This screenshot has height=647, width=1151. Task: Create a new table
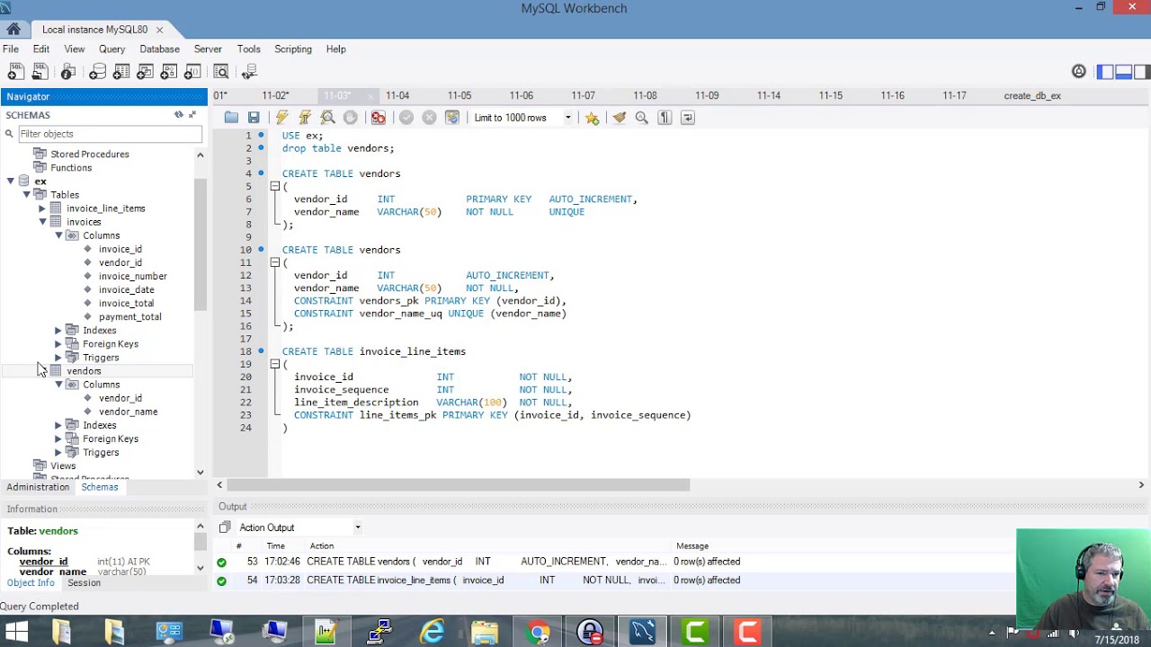click(121, 72)
